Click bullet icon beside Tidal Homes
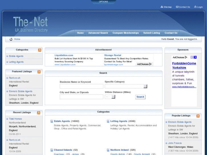This screenshot has width=207, height=155. [7, 119]
